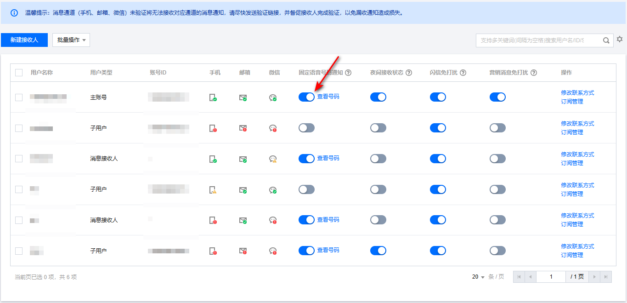Click phone verified icon in 主账号 row
This screenshot has height=303, width=627.
pos(213,97)
